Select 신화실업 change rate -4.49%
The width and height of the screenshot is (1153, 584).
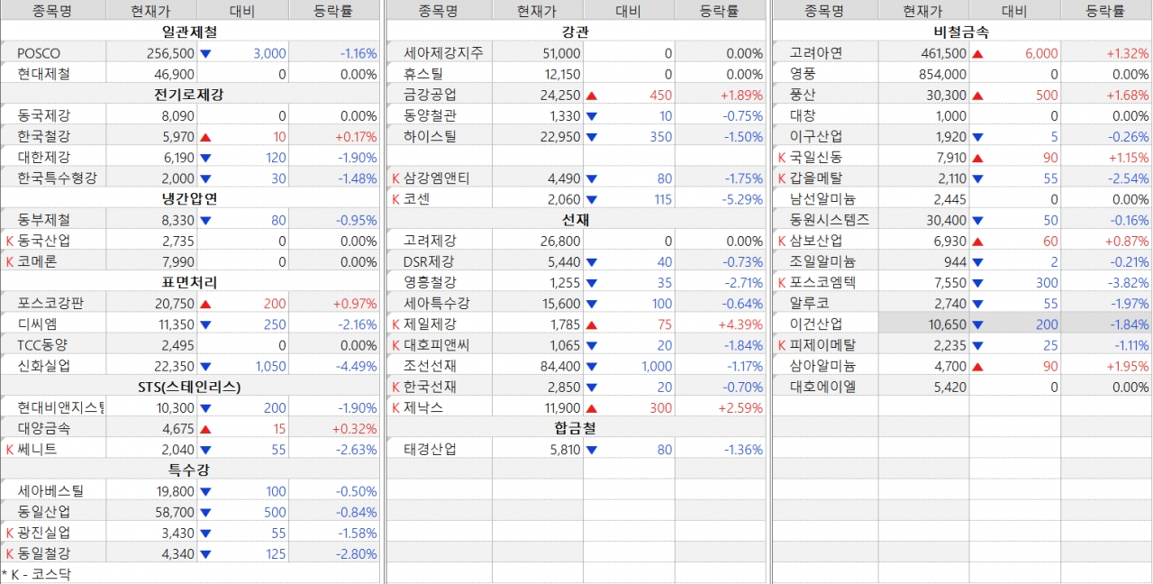tap(358, 365)
